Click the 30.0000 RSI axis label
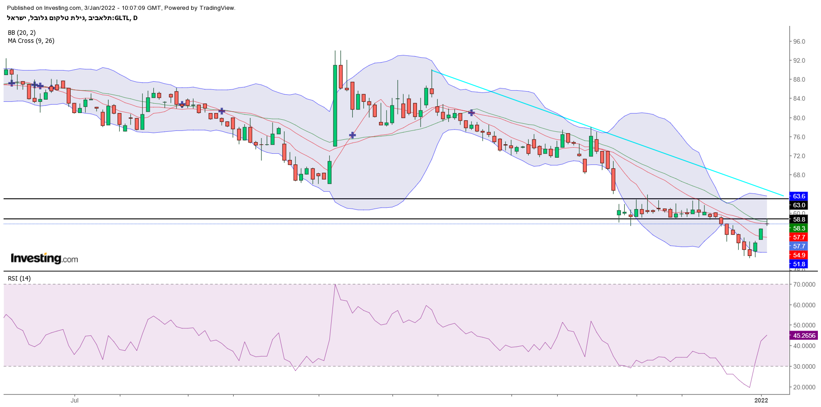Image resolution: width=821 pixels, height=407 pixels. pyautogui.click(x=804, y=366)
